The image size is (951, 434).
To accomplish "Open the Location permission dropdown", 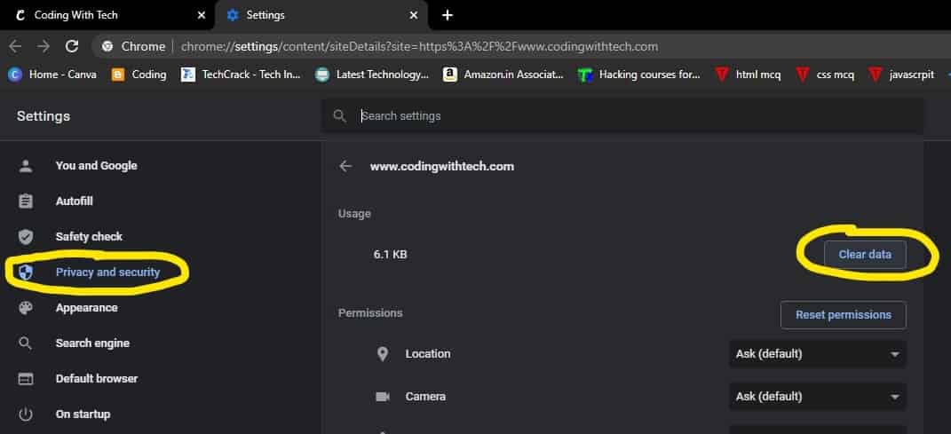I will 818,354.
